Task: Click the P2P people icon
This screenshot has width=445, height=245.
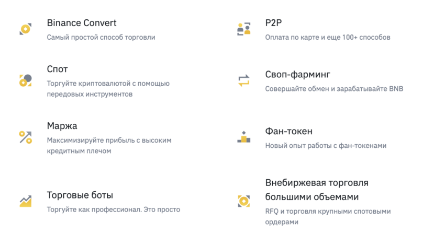Action: click(x=244, y=29)
